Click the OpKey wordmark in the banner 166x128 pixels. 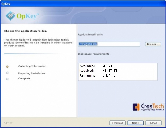[27, 16]
